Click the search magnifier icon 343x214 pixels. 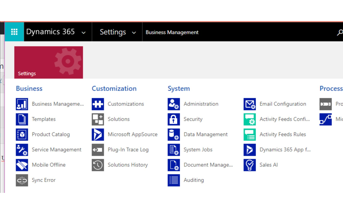tap(340, 32)
